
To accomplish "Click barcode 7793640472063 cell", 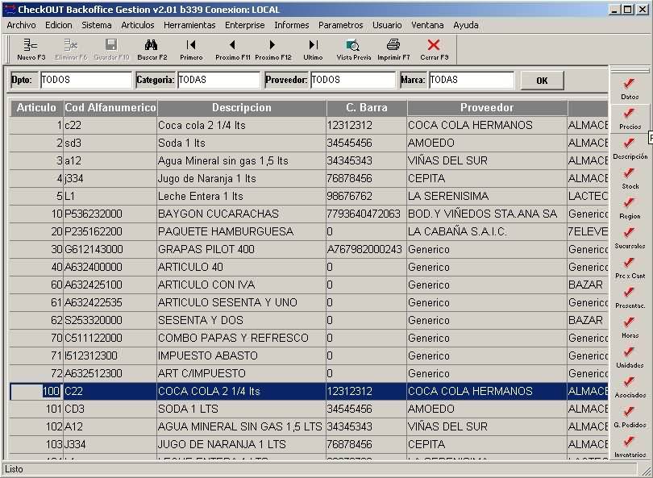I will click(x=367, y=214).
